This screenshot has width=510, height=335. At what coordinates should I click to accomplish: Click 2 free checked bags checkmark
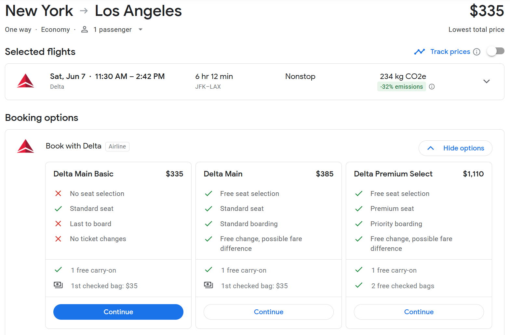point(359,285)
